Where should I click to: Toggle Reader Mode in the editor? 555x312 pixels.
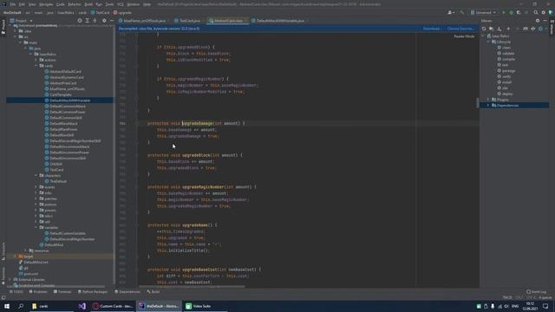click(464, 36)
